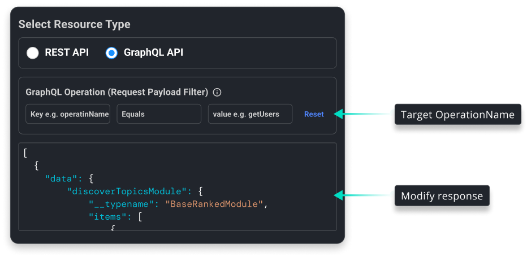Click the Reset link
Viewport: 527px width, 257px height.
314,114
